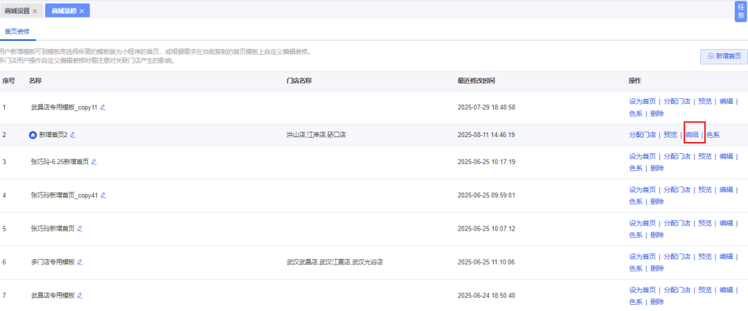Click 设为首页 for 多门店专用模板
The width and height of the screenshot is (748, 311).
point(642,256)
